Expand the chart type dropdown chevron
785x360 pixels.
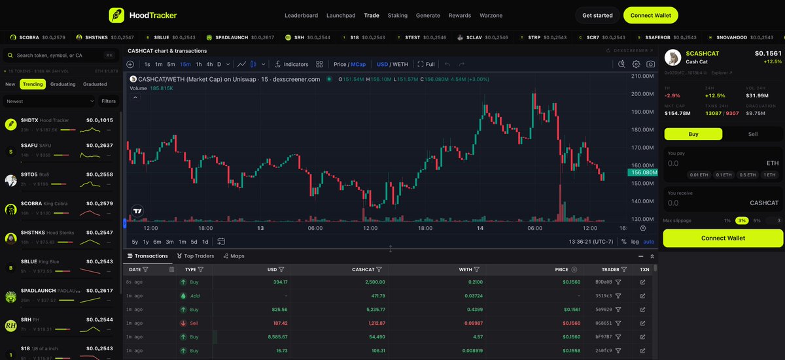tap(264, 64)
